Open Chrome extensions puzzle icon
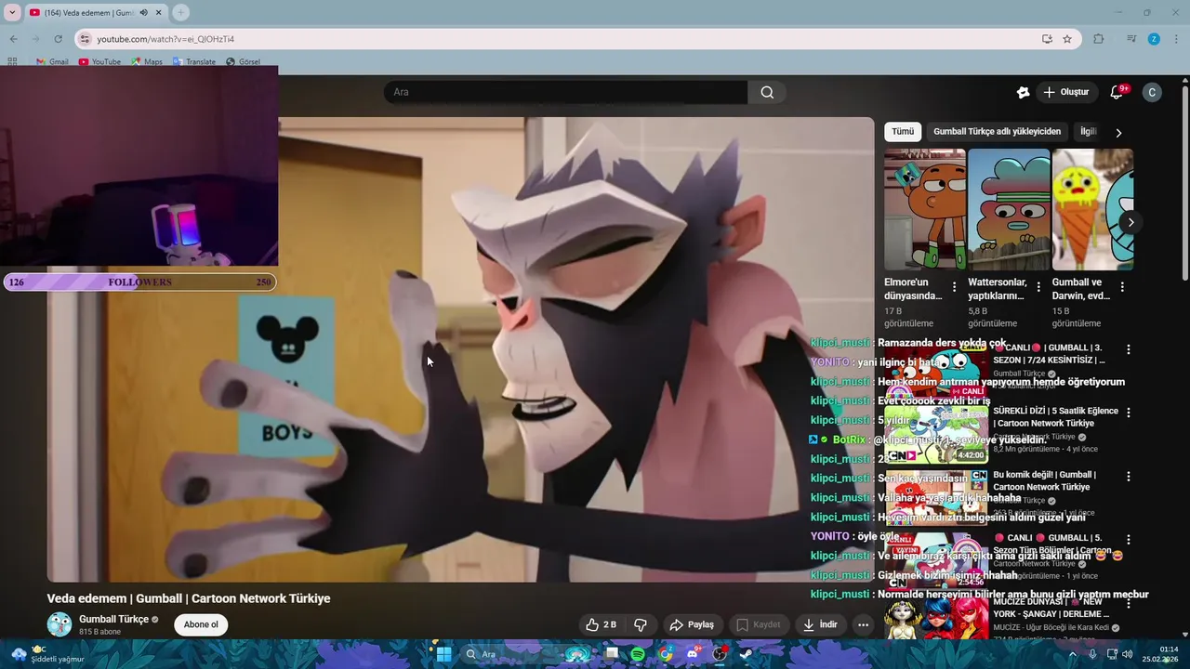1190x669 pixels. click(1098, 39)
